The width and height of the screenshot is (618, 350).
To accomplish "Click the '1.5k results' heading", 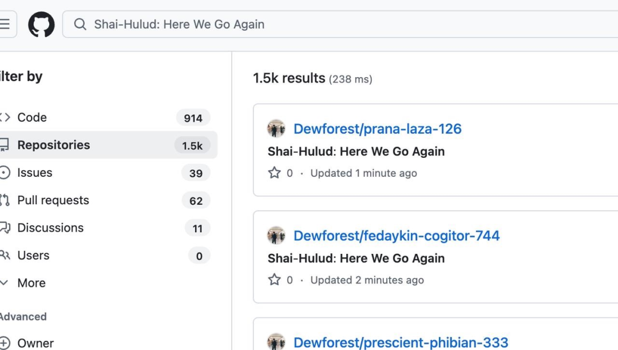I will pos(289,78).
